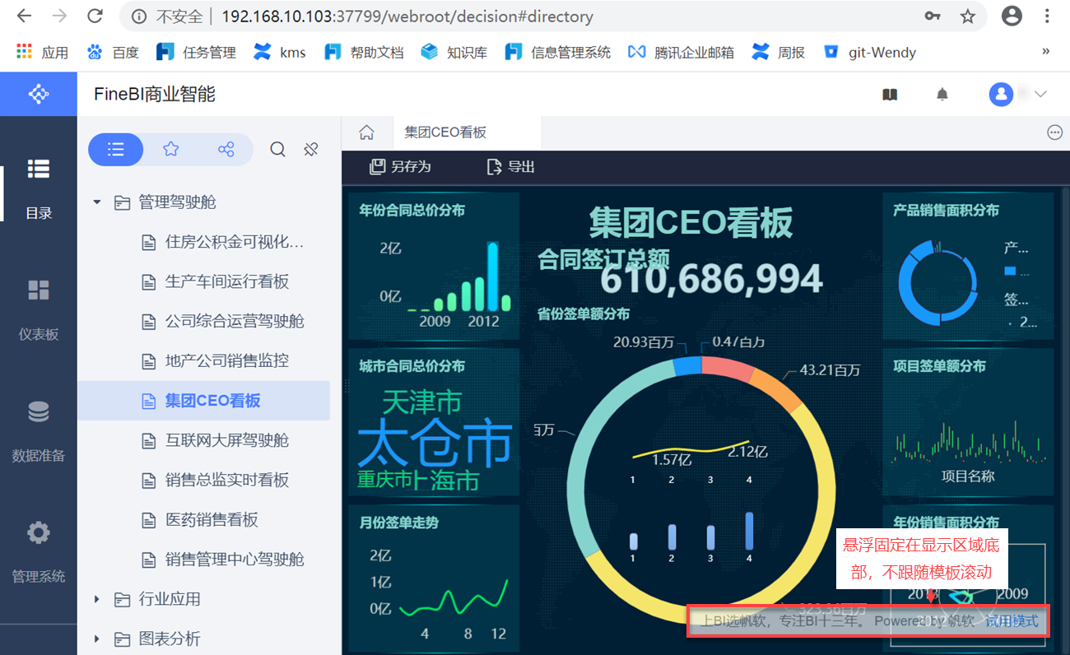Open the Chrome profile avatar
Screen dimensions: 1070x655
[x=1012, y=16]
